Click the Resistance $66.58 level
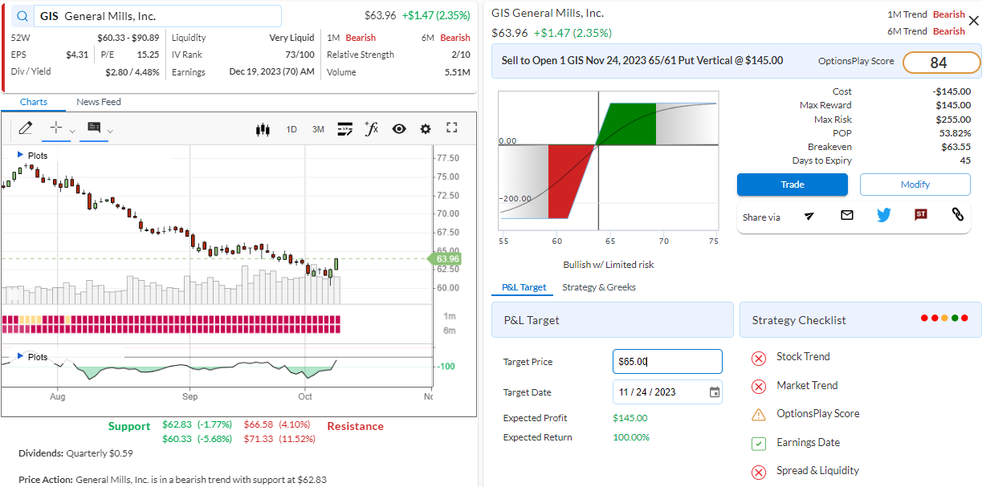Viewport: 982px width, 487px height. pos(277,424)
